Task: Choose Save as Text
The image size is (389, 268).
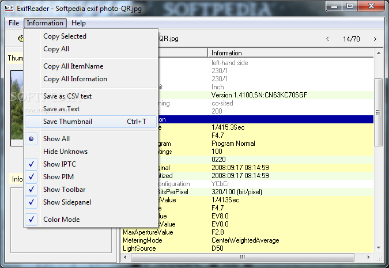Action: (91, 109)
